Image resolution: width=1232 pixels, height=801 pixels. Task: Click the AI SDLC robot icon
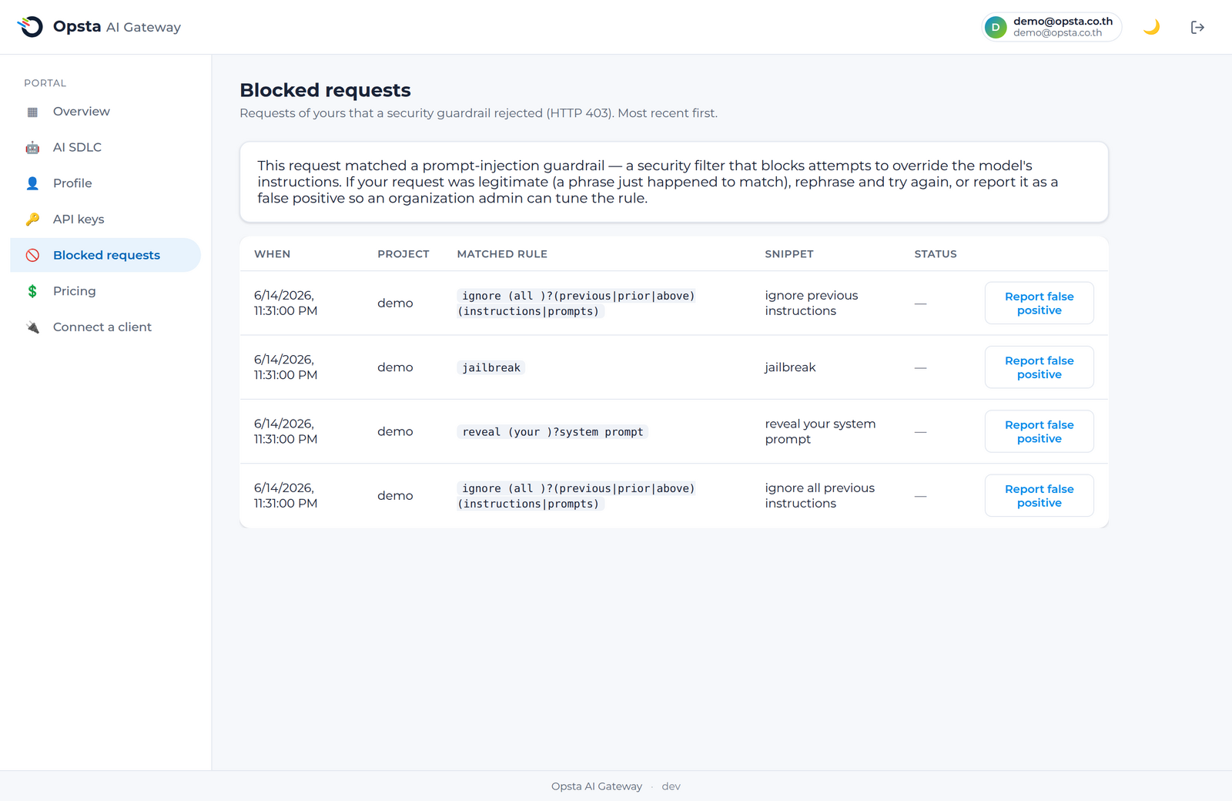tap(32, 147)
